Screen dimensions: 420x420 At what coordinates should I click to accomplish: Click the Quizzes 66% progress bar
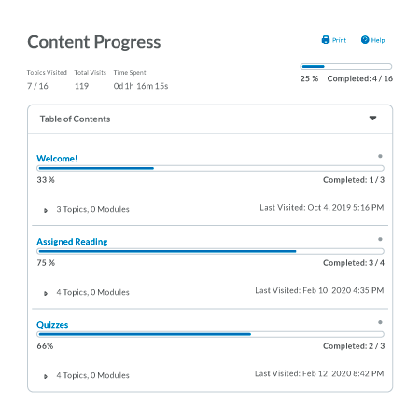coord(210,334)
